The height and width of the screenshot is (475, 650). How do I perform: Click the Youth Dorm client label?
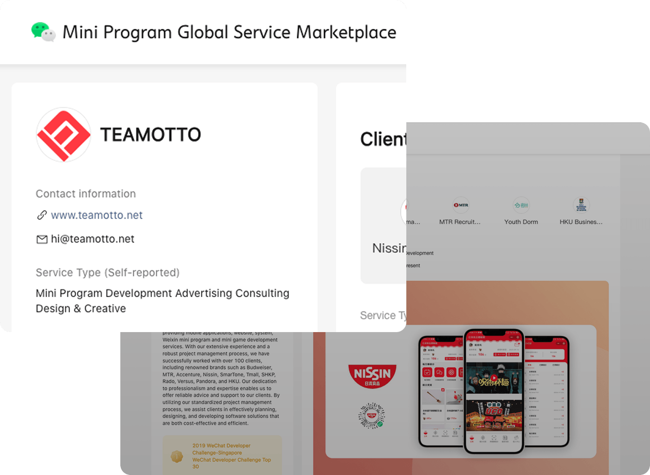[x=521, y=222]
